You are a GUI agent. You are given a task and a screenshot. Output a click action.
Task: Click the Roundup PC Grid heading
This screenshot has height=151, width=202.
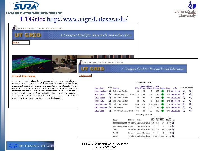tap(144, 115)
